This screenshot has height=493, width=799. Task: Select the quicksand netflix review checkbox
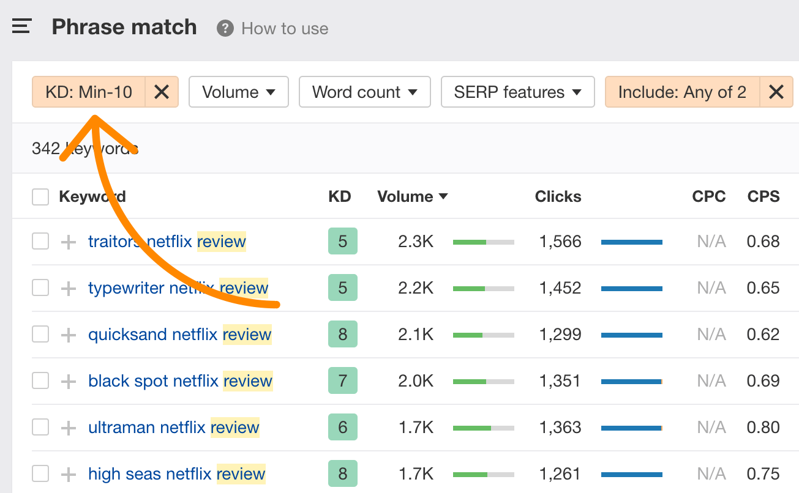[40, 335]
